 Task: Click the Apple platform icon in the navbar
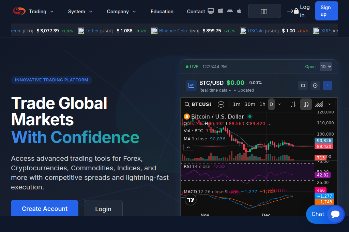tap(239, 11)
